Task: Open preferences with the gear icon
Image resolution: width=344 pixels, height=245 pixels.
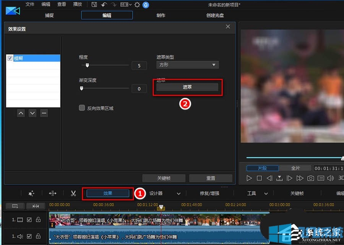Action: (136, 5)
